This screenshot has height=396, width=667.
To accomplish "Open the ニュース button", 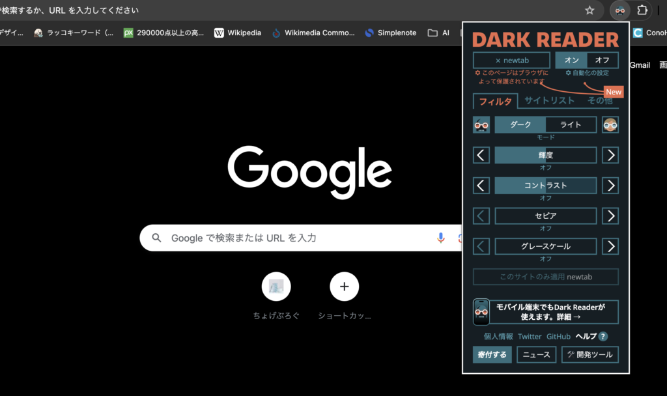I will pyautogui.click(x=537, y=355).
